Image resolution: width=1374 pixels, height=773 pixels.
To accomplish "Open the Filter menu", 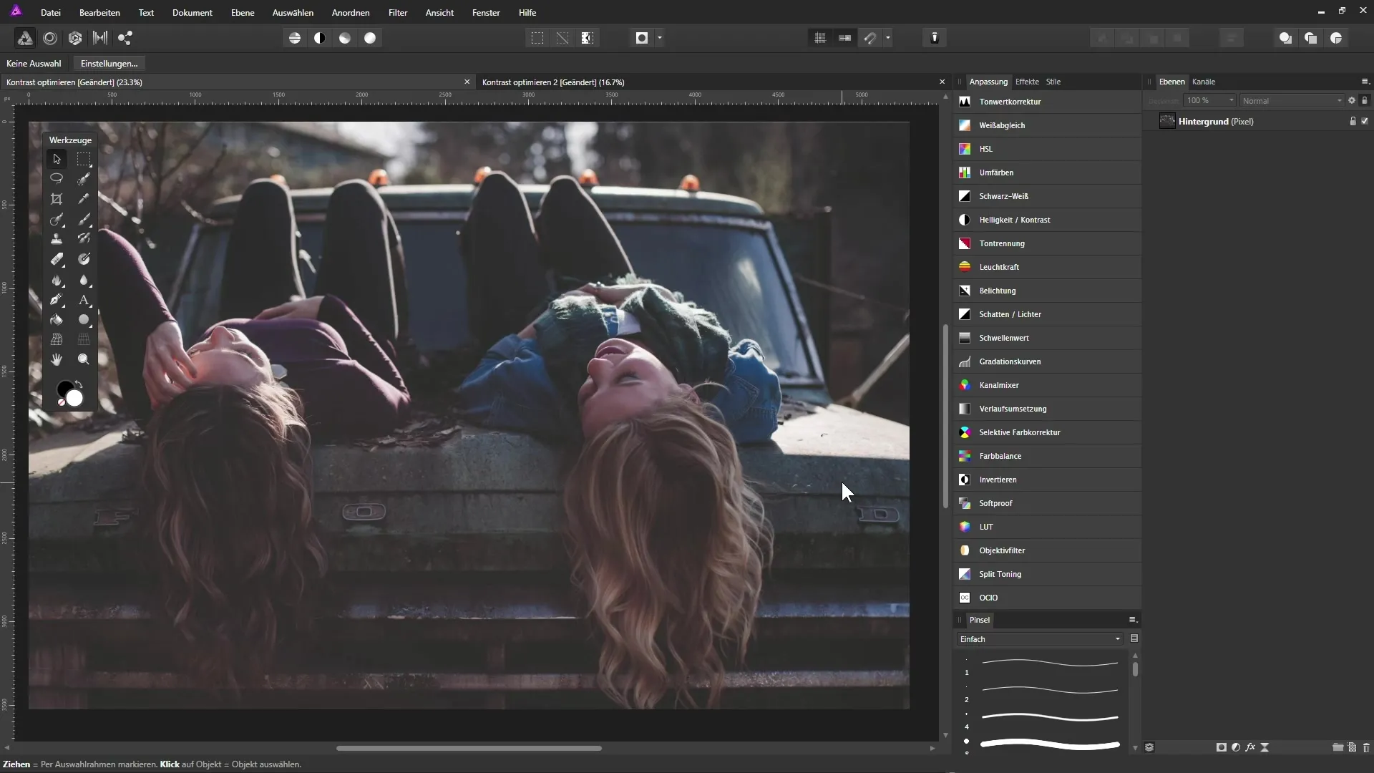I will tap(398, 13).
